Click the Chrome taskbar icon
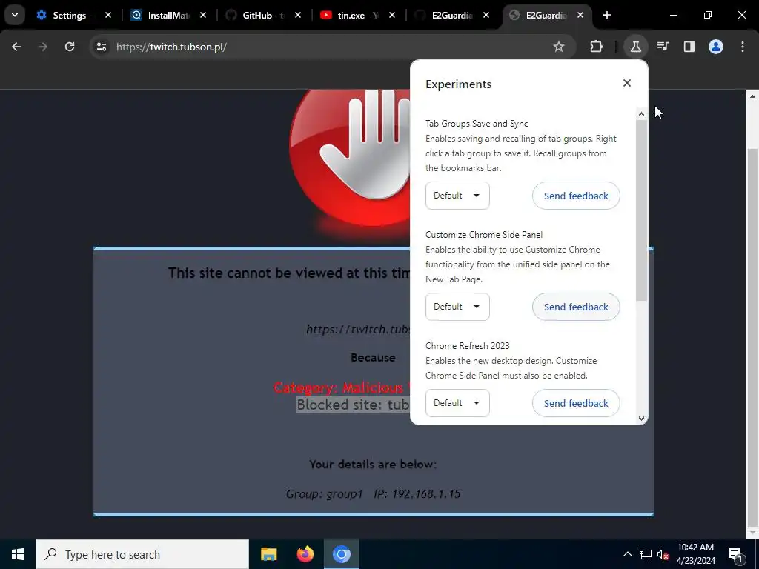The image size is (759, 569). click(x=341, y=554)
